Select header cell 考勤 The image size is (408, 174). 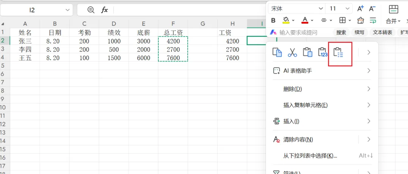(x=84, y=32)
